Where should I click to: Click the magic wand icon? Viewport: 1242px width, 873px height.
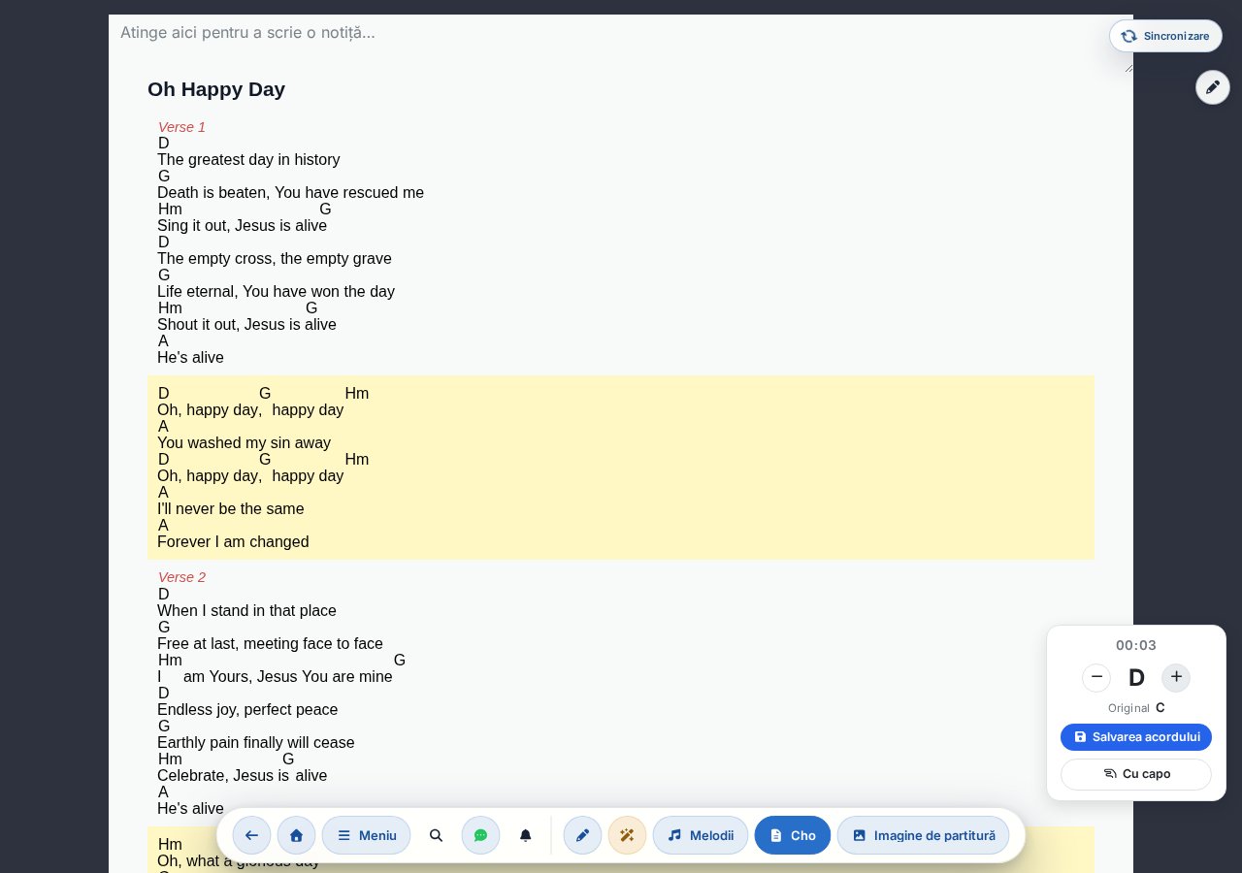tap(627, 835)
